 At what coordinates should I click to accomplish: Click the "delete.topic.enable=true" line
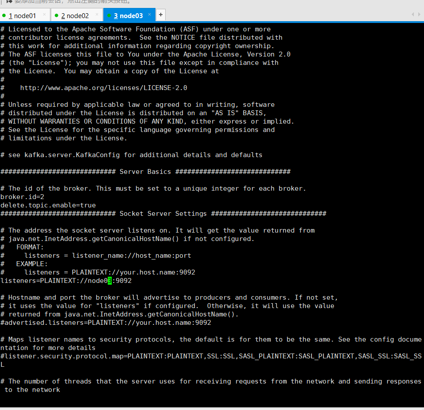pyautogui.click(x=48, y=205)
